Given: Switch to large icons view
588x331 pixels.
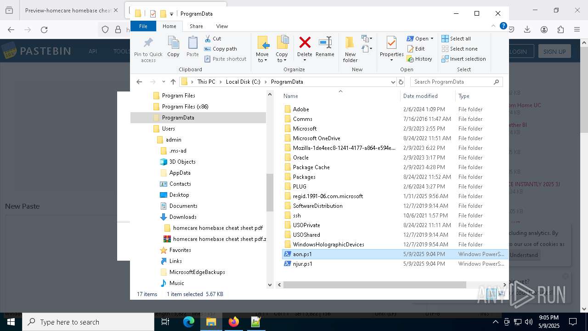Looking at the screenshot, I should coord(501,294).
